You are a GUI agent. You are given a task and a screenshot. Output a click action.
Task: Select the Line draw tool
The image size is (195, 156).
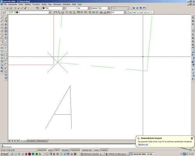pos(2,18)
